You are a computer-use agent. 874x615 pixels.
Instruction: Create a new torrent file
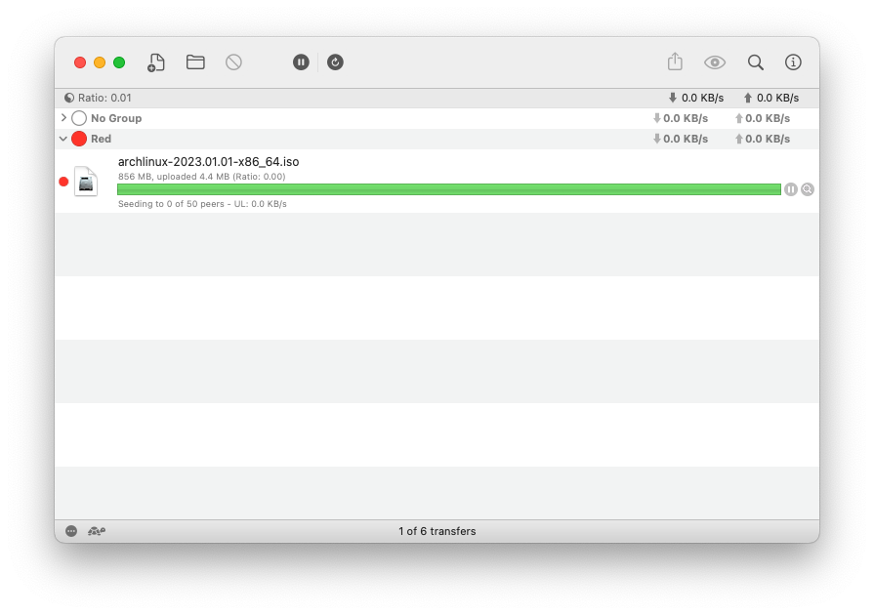(x=155, y=61)
